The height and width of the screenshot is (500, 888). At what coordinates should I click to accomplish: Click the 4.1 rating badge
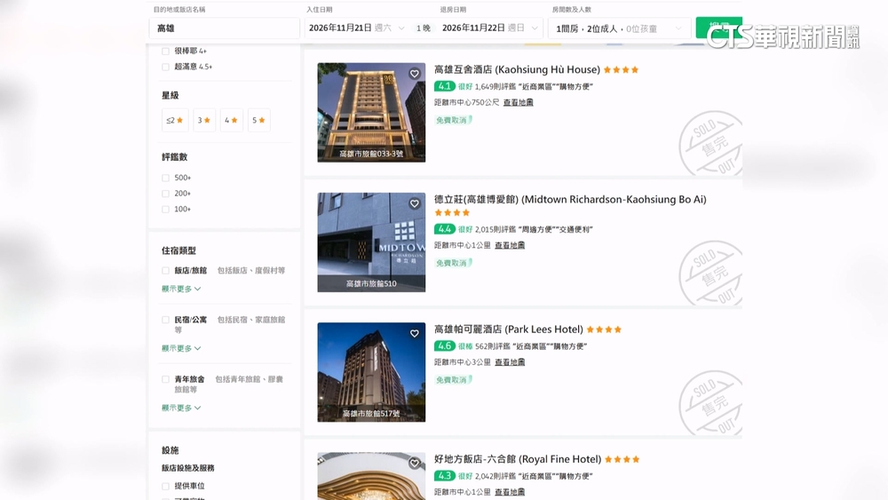tap(445, 86)
